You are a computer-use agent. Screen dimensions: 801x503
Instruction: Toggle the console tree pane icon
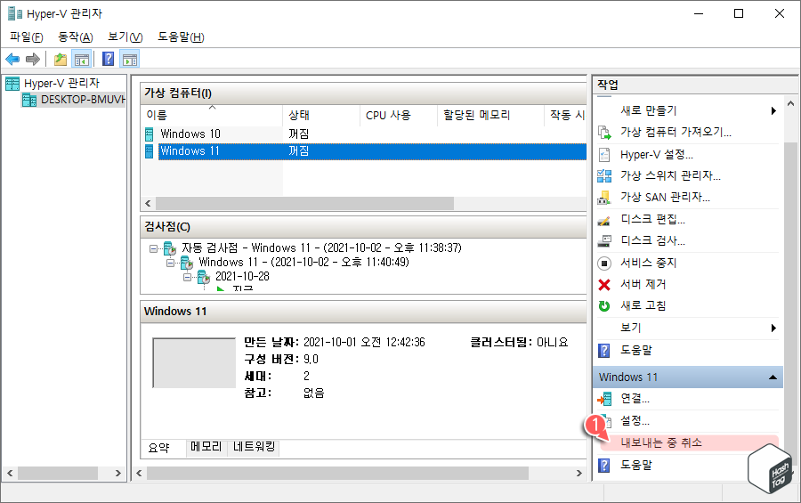click(x=82, y=60)
